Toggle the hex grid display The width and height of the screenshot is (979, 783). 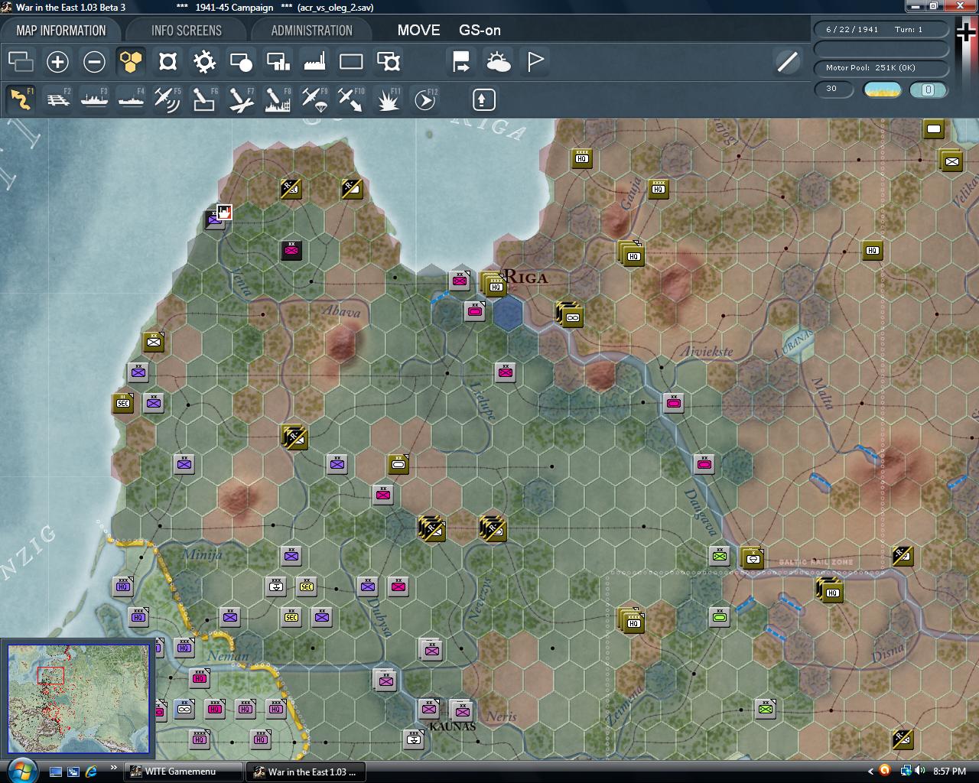pyautogui.click(x=131, y=62)
